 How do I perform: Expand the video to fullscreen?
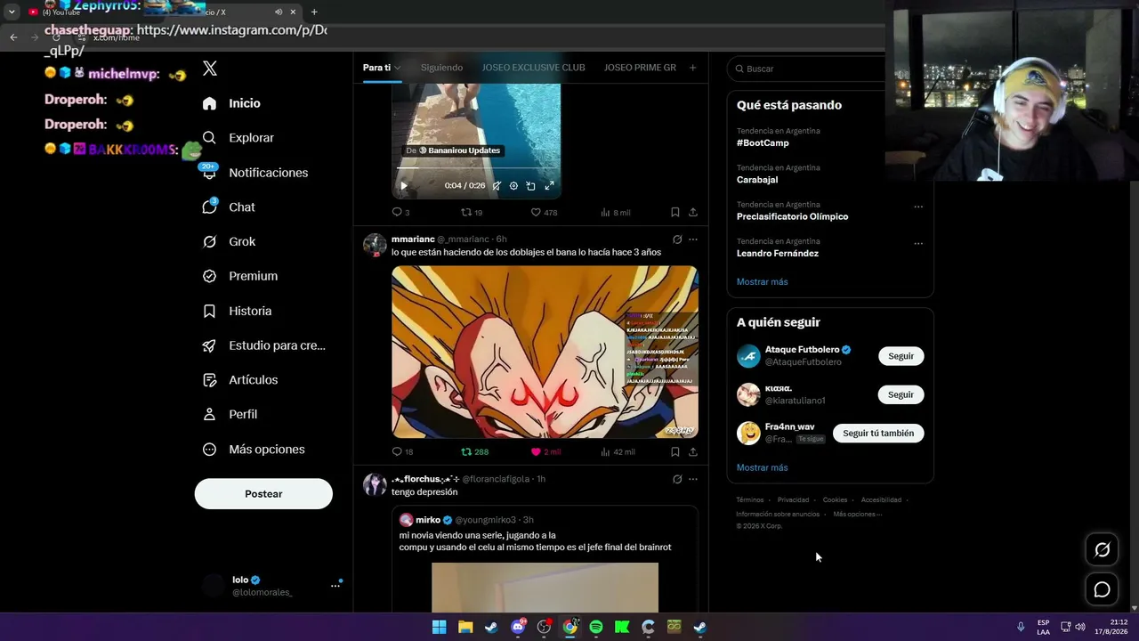pos(549,186)
